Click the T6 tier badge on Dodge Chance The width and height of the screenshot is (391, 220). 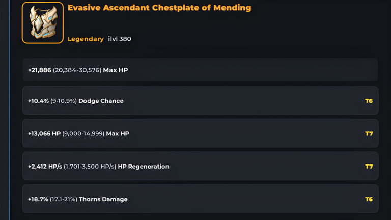(x=369, y=101)
